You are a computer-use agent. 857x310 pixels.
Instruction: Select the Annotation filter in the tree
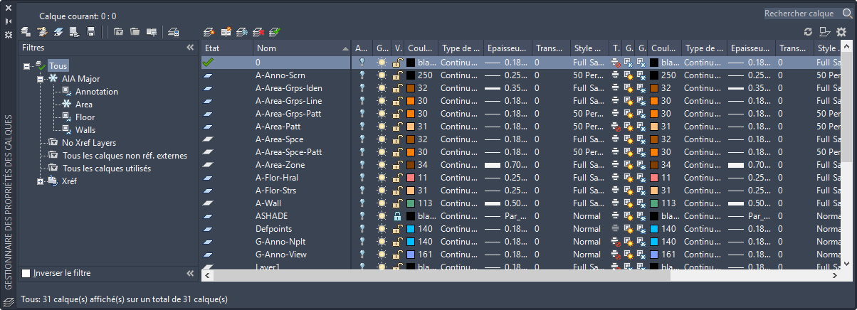(97, 92)
